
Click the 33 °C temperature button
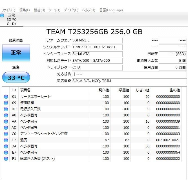pyautogui.click(x=16, y=78)
